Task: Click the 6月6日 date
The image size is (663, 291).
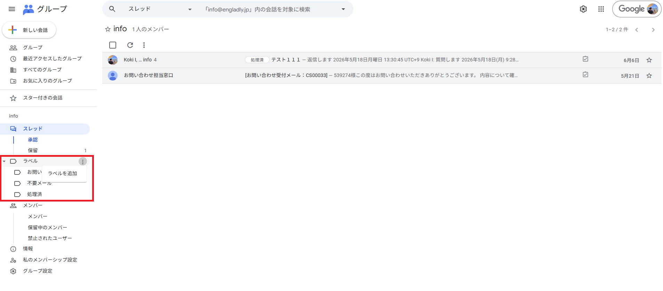Action: (631, 60)
